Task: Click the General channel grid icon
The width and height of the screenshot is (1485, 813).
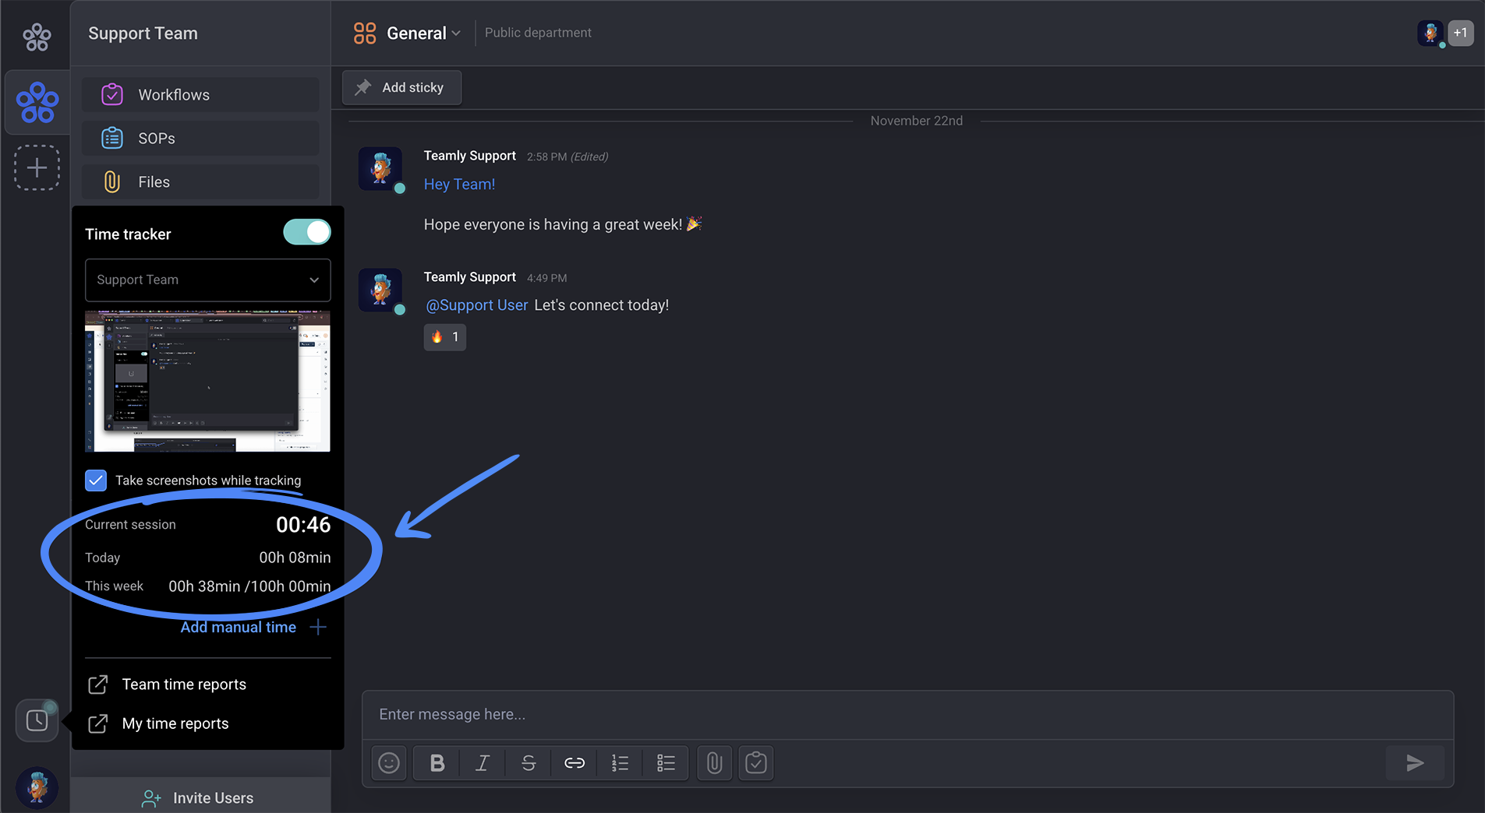Action: point(365,33)
